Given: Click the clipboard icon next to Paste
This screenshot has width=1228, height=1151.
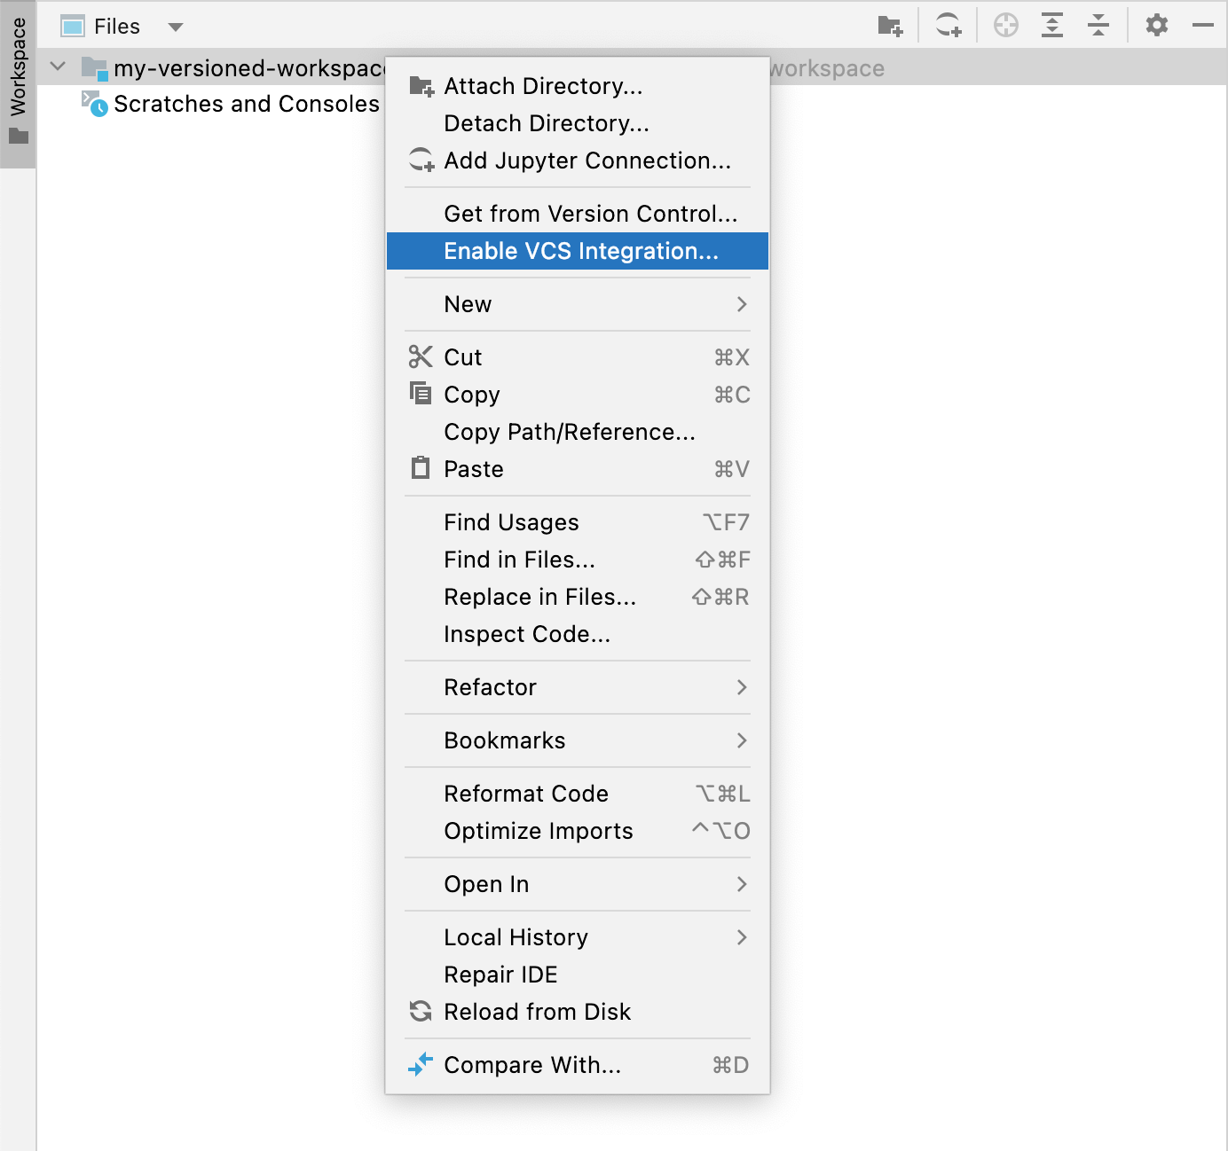Looking at the screenshot, I should [420, 468].
